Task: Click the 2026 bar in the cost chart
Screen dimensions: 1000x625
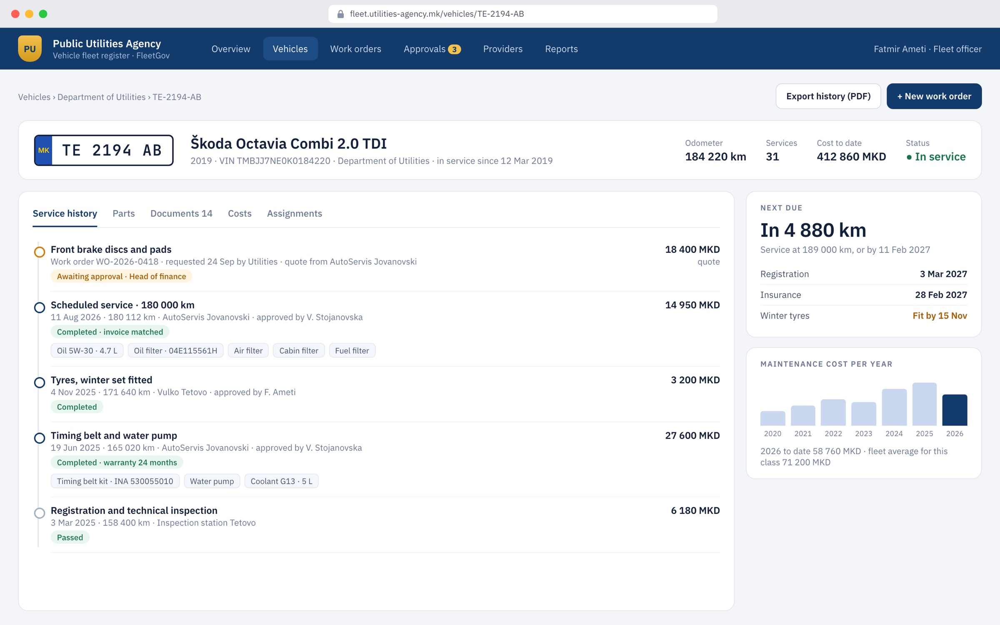Action: [955, 410]
